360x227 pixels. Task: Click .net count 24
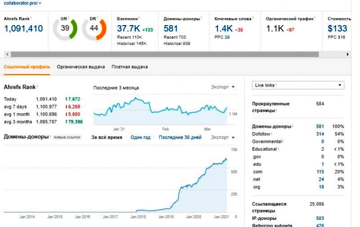pyautogui.click(x=321, y=179)
